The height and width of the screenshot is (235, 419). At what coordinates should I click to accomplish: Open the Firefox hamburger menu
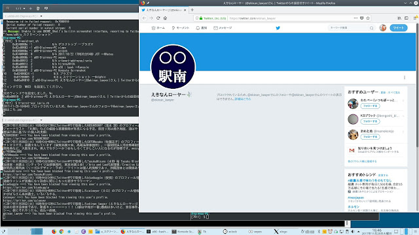(x=415, y=18)
